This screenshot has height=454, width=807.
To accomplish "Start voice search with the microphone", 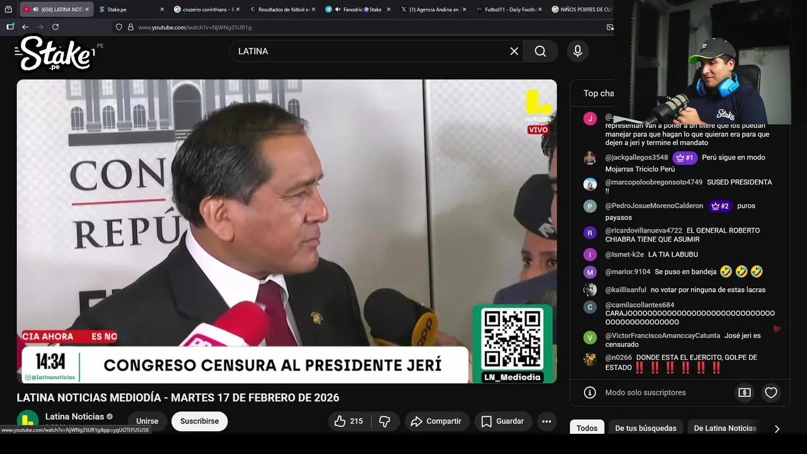I will 578,51.
